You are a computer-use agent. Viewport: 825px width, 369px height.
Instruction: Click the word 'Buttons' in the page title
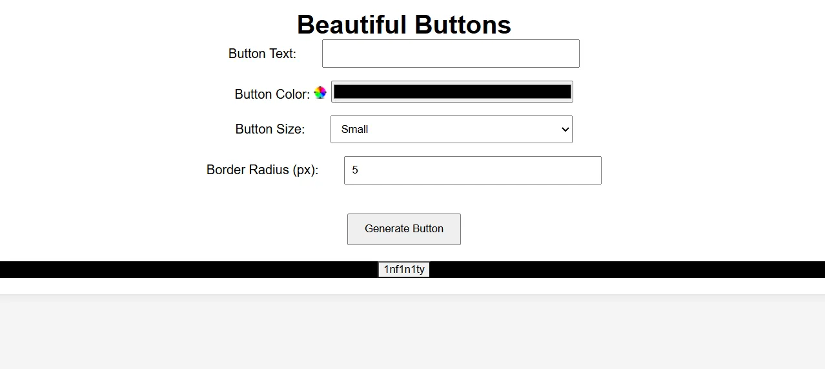point(463,25)
